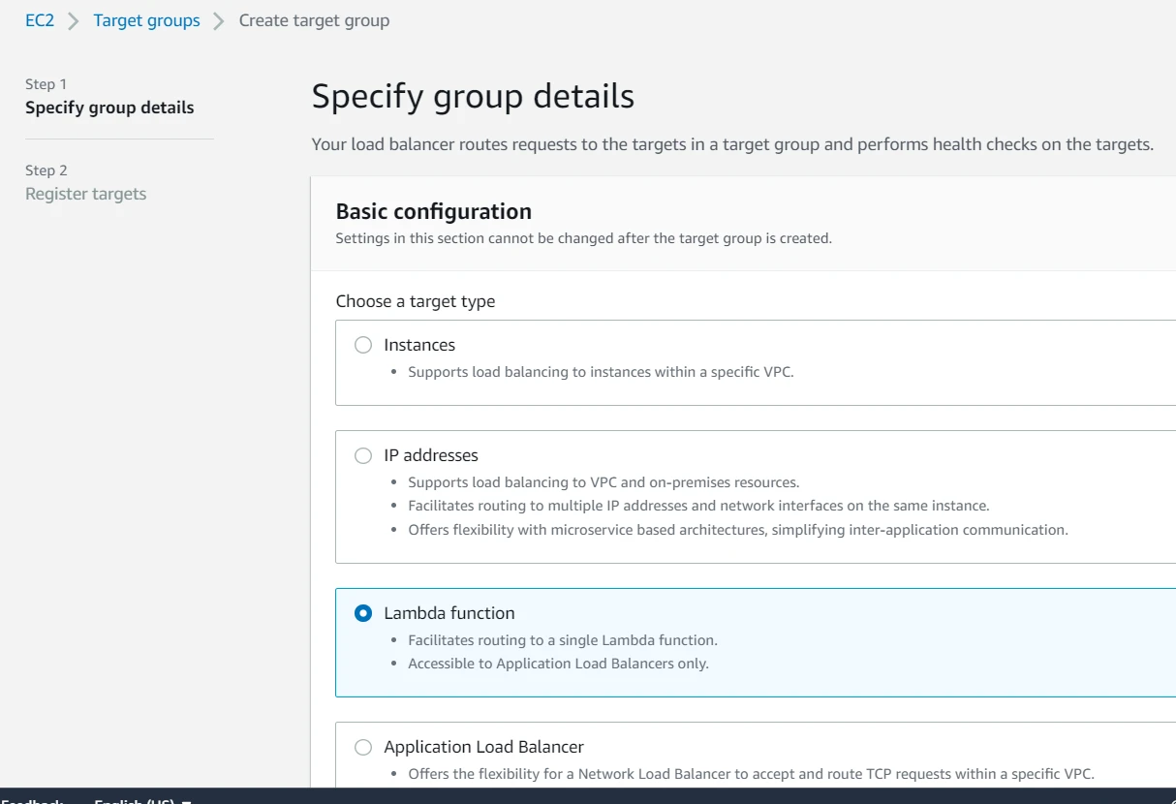
Task: Open the Target groups breadcrumb link
Action: click(x=146, y=20)
